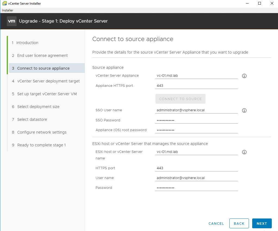
Task: Select step 3 Connect to source appliance
Action: [47, 68]
